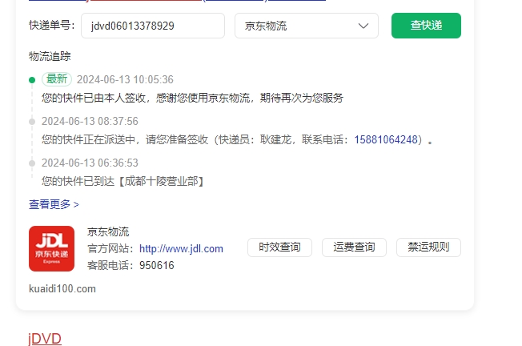Click the green latest-status timeline dot
Image resolution: width=522 pixels, height=346 pixels.
tap(32, 80)
